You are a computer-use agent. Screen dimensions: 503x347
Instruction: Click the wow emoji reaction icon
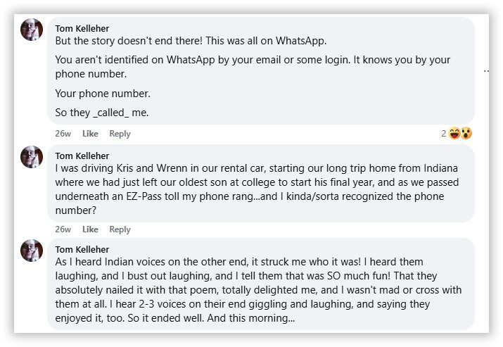point(466,133)
